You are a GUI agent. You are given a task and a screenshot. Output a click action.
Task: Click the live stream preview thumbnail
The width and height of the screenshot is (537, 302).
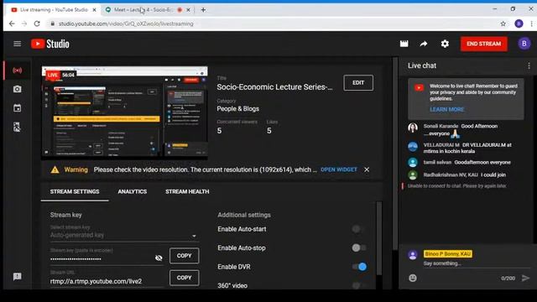click(x=125, y=112)
